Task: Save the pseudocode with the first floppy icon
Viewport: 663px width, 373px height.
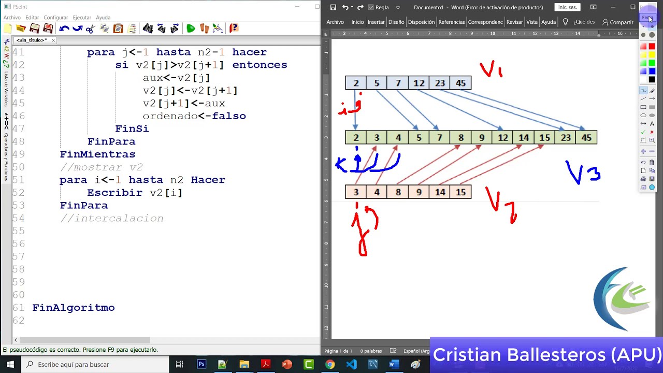Action: tap(35, 28)
